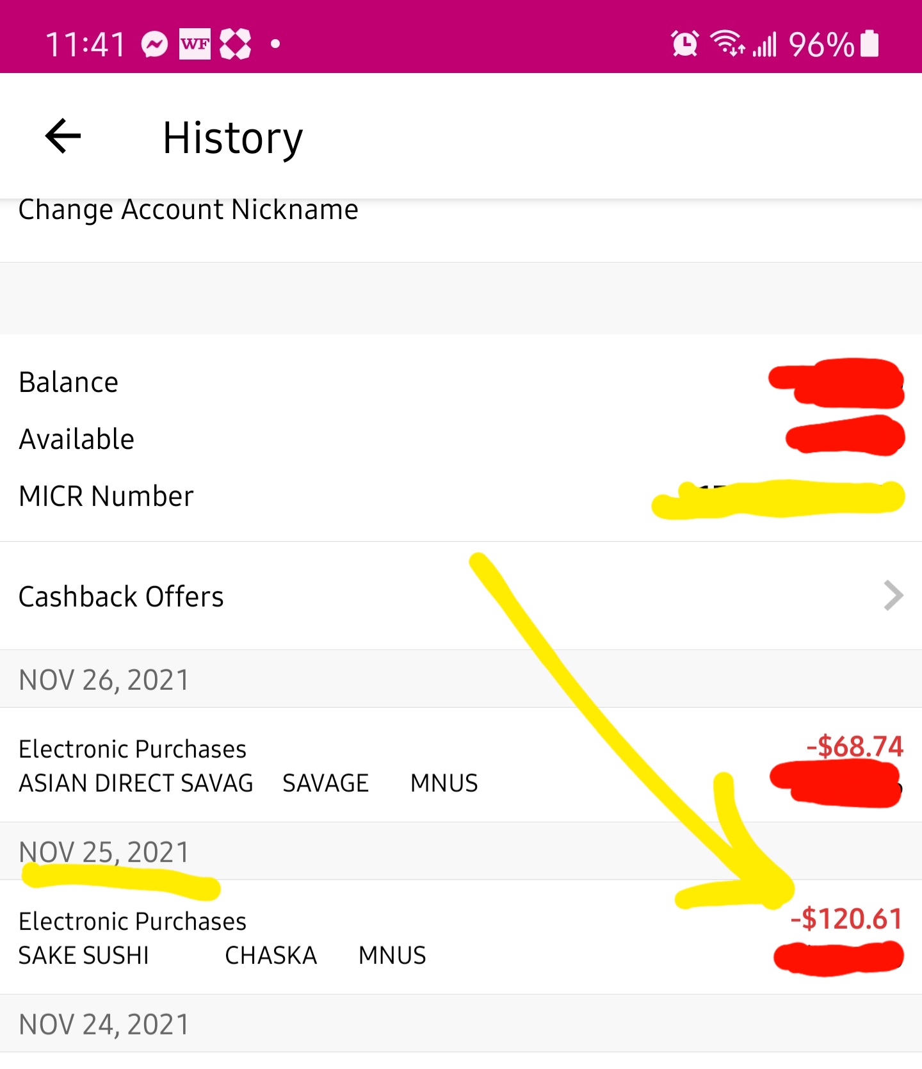Image resolution: width=922 pixels, height=1069 pixels.
Task: Tap the MICR Number row label
Action: coord(106,496)
